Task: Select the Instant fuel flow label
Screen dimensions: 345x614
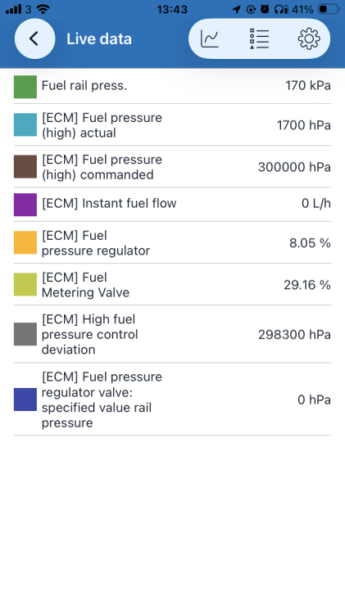Action: (109, 203)
